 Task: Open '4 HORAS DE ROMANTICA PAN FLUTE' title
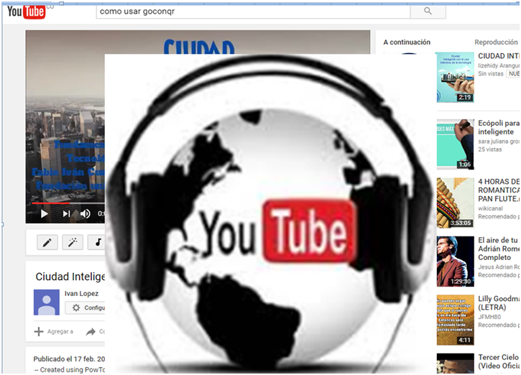[x=499, y=190]
